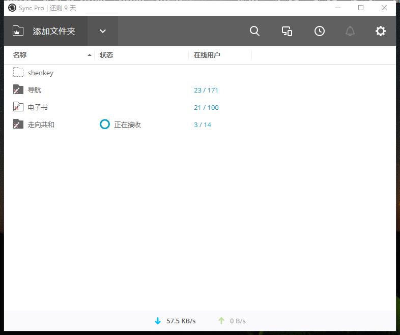
Task: Click the Sync Pro app logo in the title bar
Action: pyautogui.click(x=12, y=8)
